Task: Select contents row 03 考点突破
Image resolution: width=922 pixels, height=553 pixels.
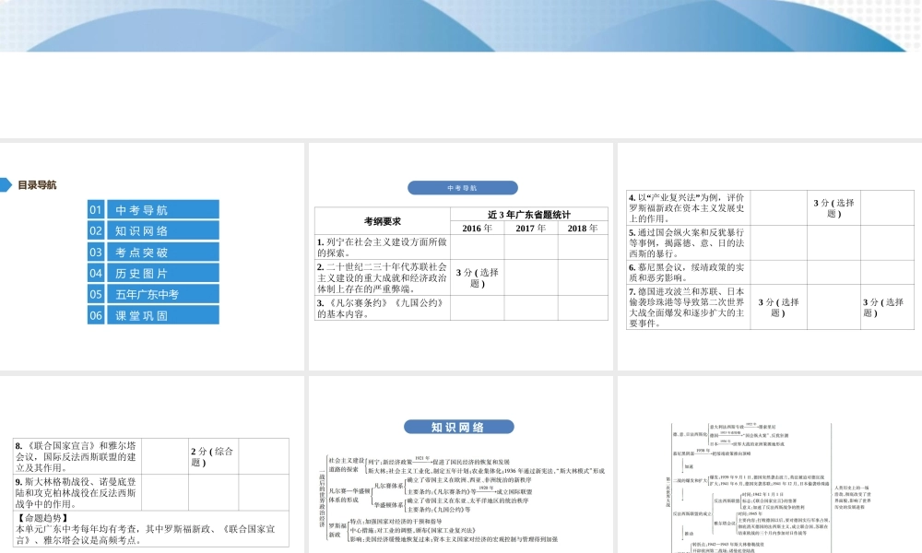Action: click(x=153, y=253)
